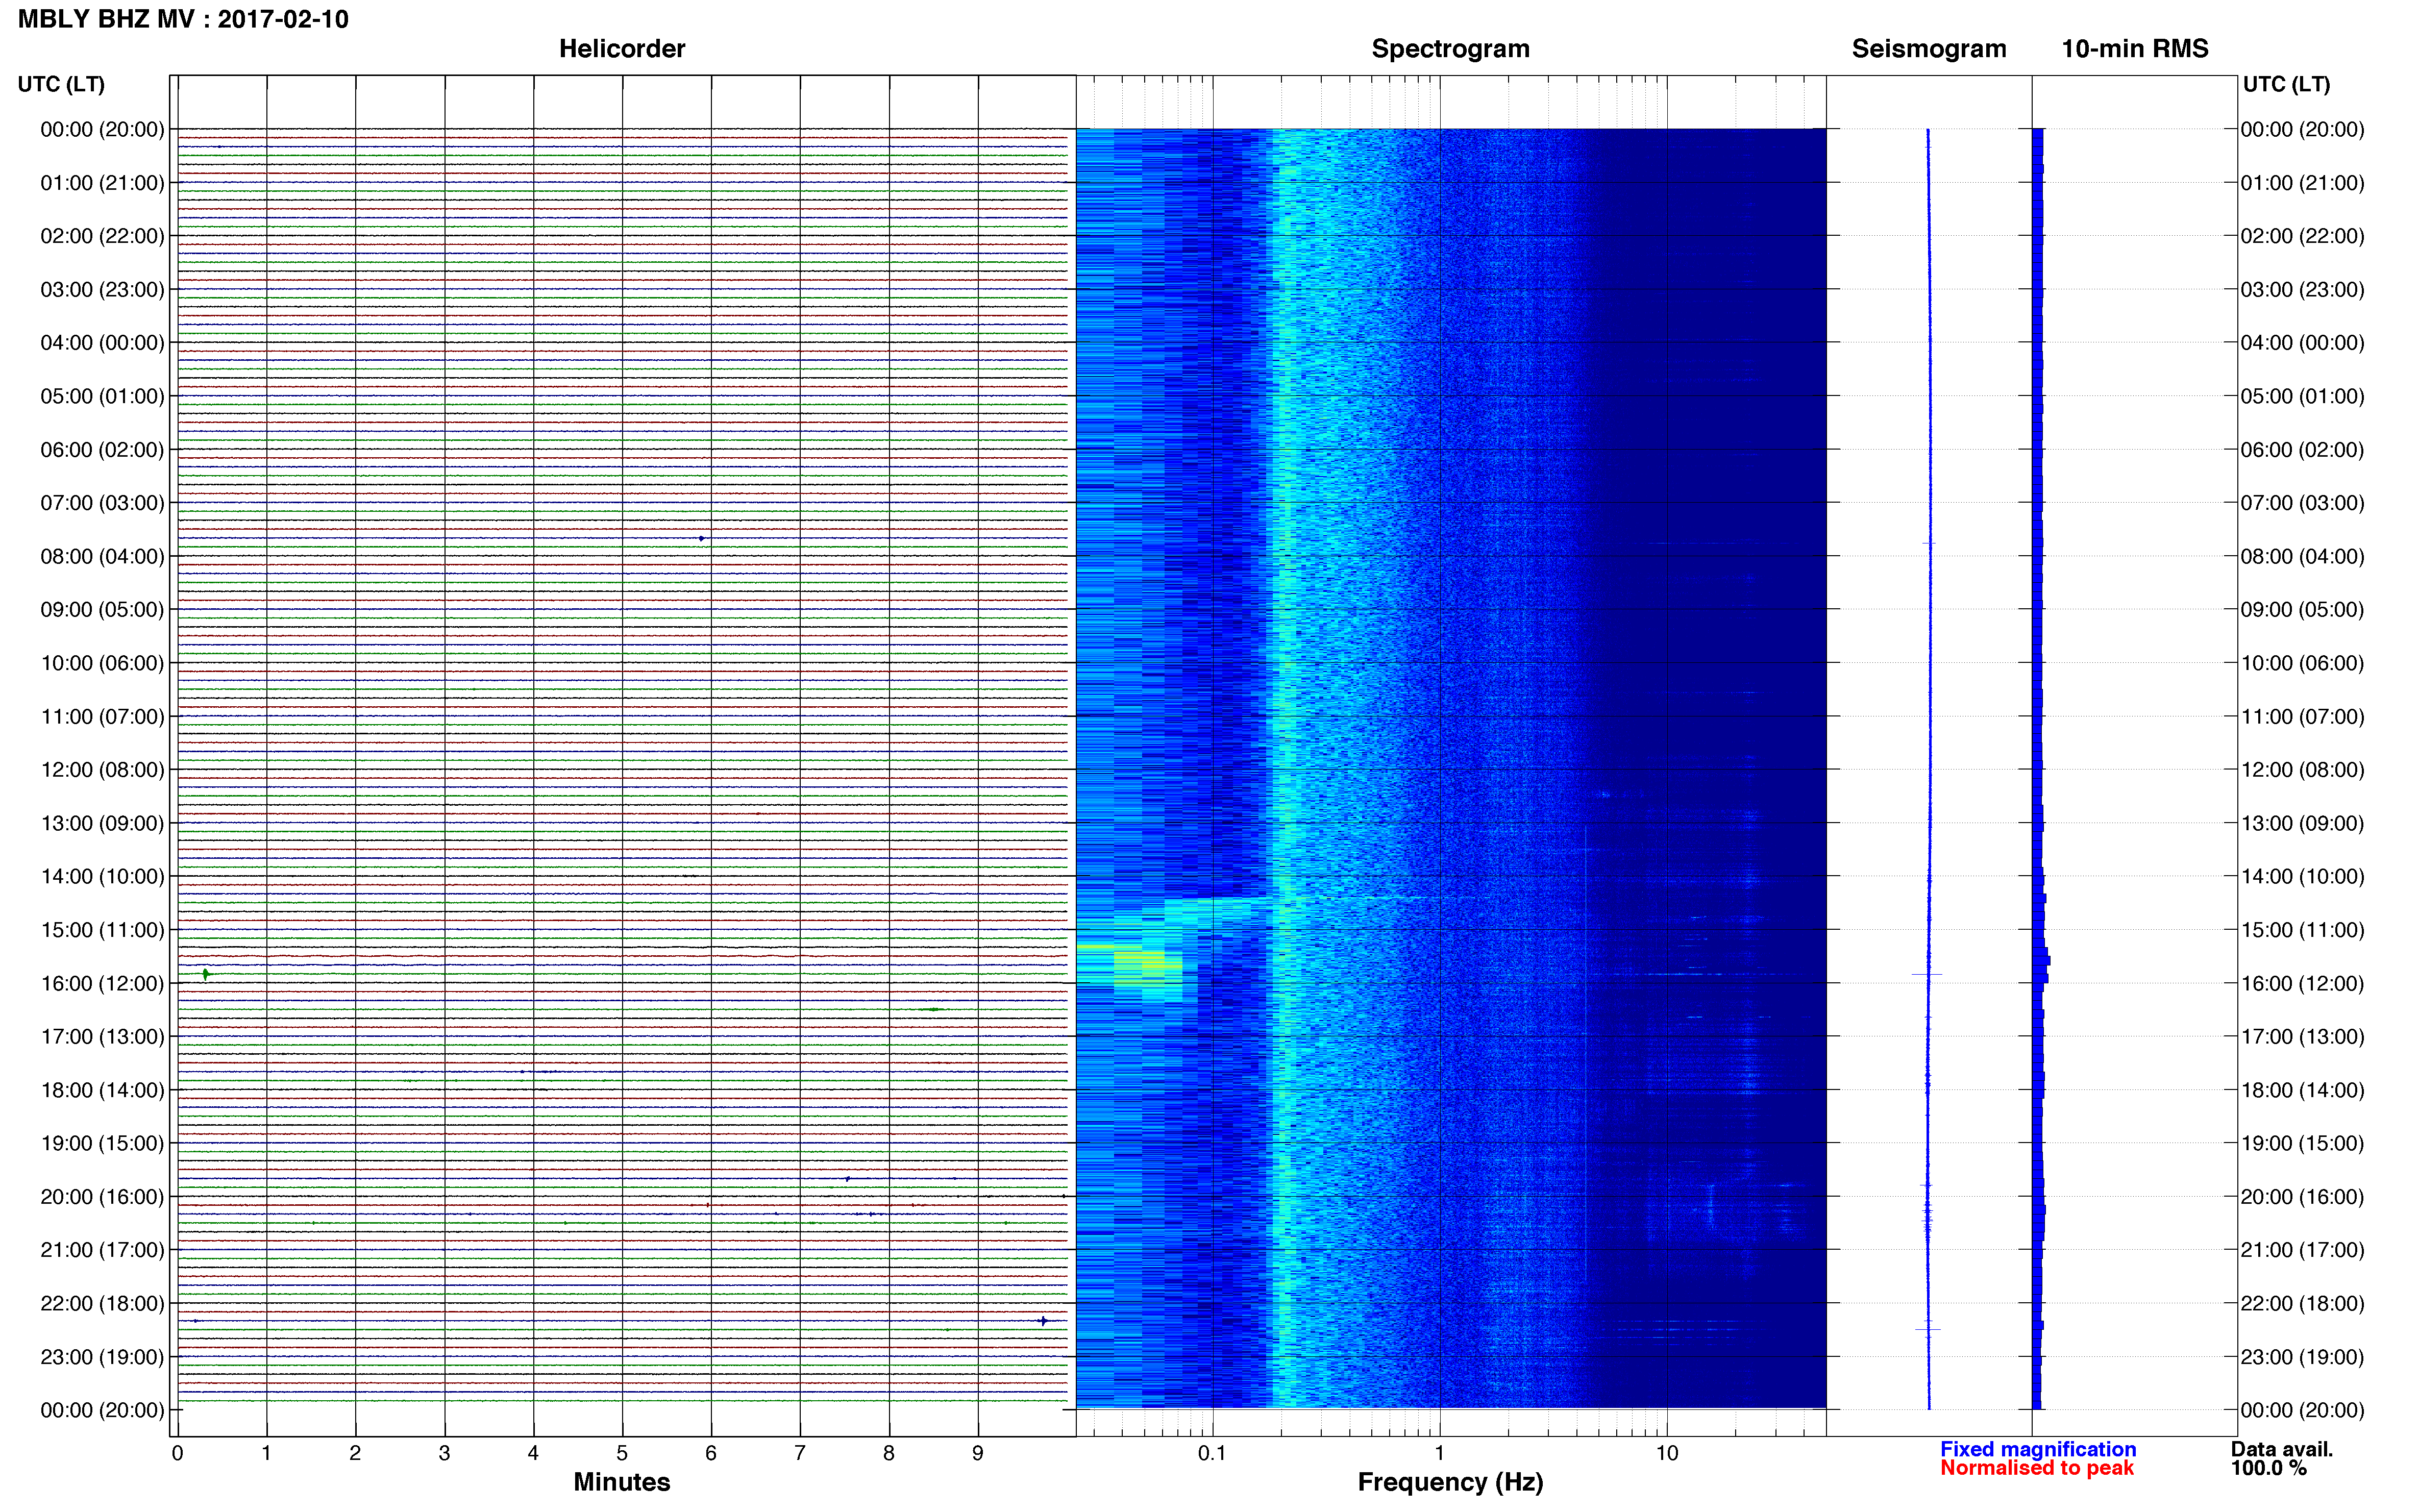Click RMS-side time label 13:00 (09:00)
Image resolution: width=2419 pixels, height=1512 pixels.
click(2302, 824)
